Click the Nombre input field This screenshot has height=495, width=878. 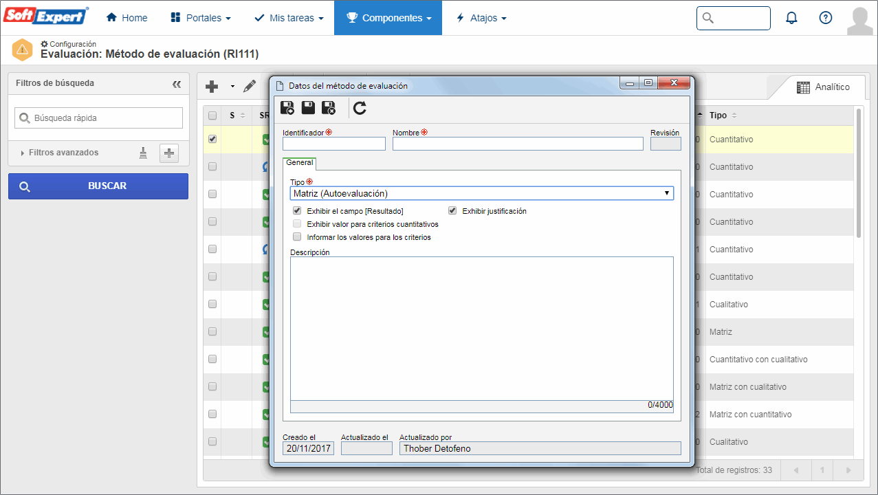[x=518, y=144]
